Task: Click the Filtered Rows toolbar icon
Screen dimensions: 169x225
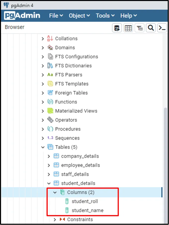Action: (139, 28)
